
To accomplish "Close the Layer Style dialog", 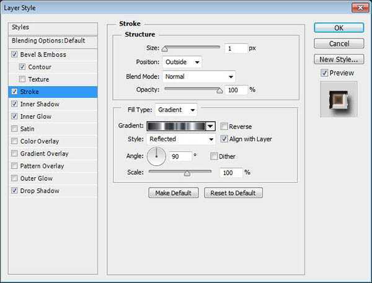I will [360, 7].
